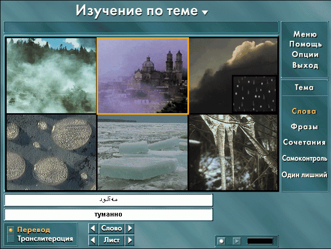Switch to Фразы mode

pos(304,127)
